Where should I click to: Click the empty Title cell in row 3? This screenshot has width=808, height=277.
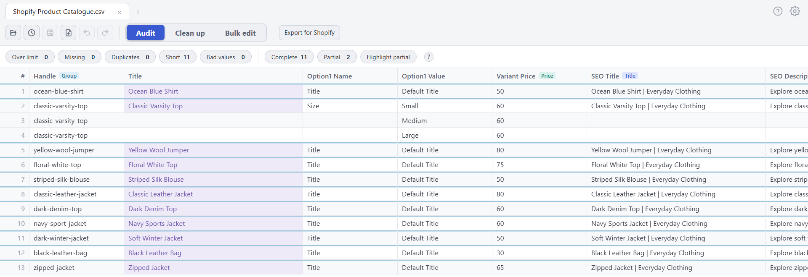click(x=213, y=121)
